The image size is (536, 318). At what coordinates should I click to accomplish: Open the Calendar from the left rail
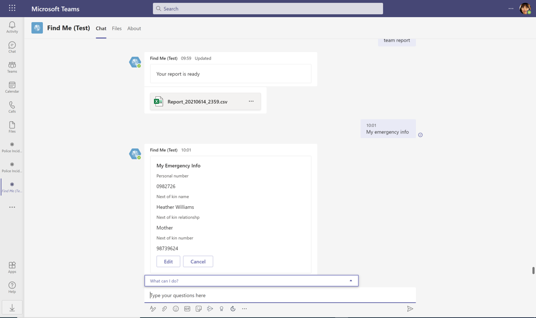click(12, 87)
